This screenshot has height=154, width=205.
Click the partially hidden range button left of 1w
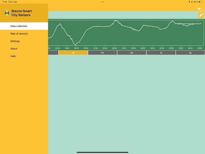coord(53,53)
